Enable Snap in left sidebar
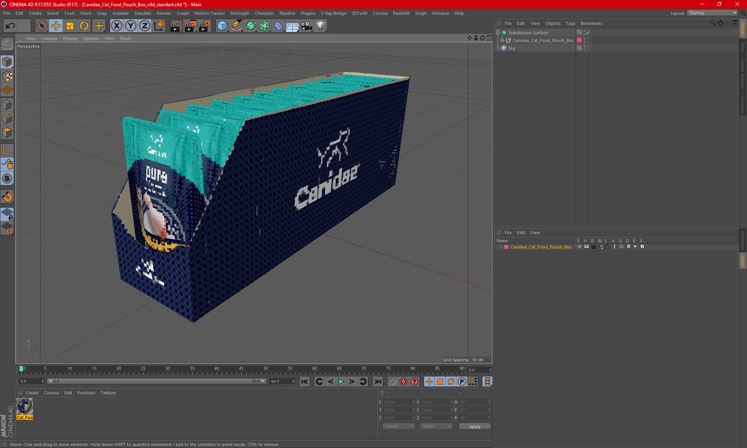This screenshot has width=747, height=448. point(7,179)
